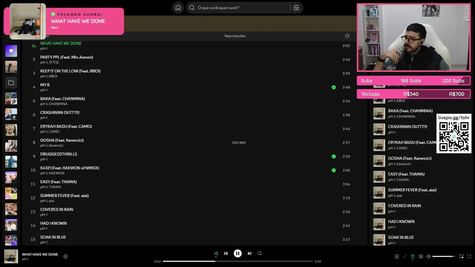Skip to previous track
475x267 pixels.
(x=226, y=254)
